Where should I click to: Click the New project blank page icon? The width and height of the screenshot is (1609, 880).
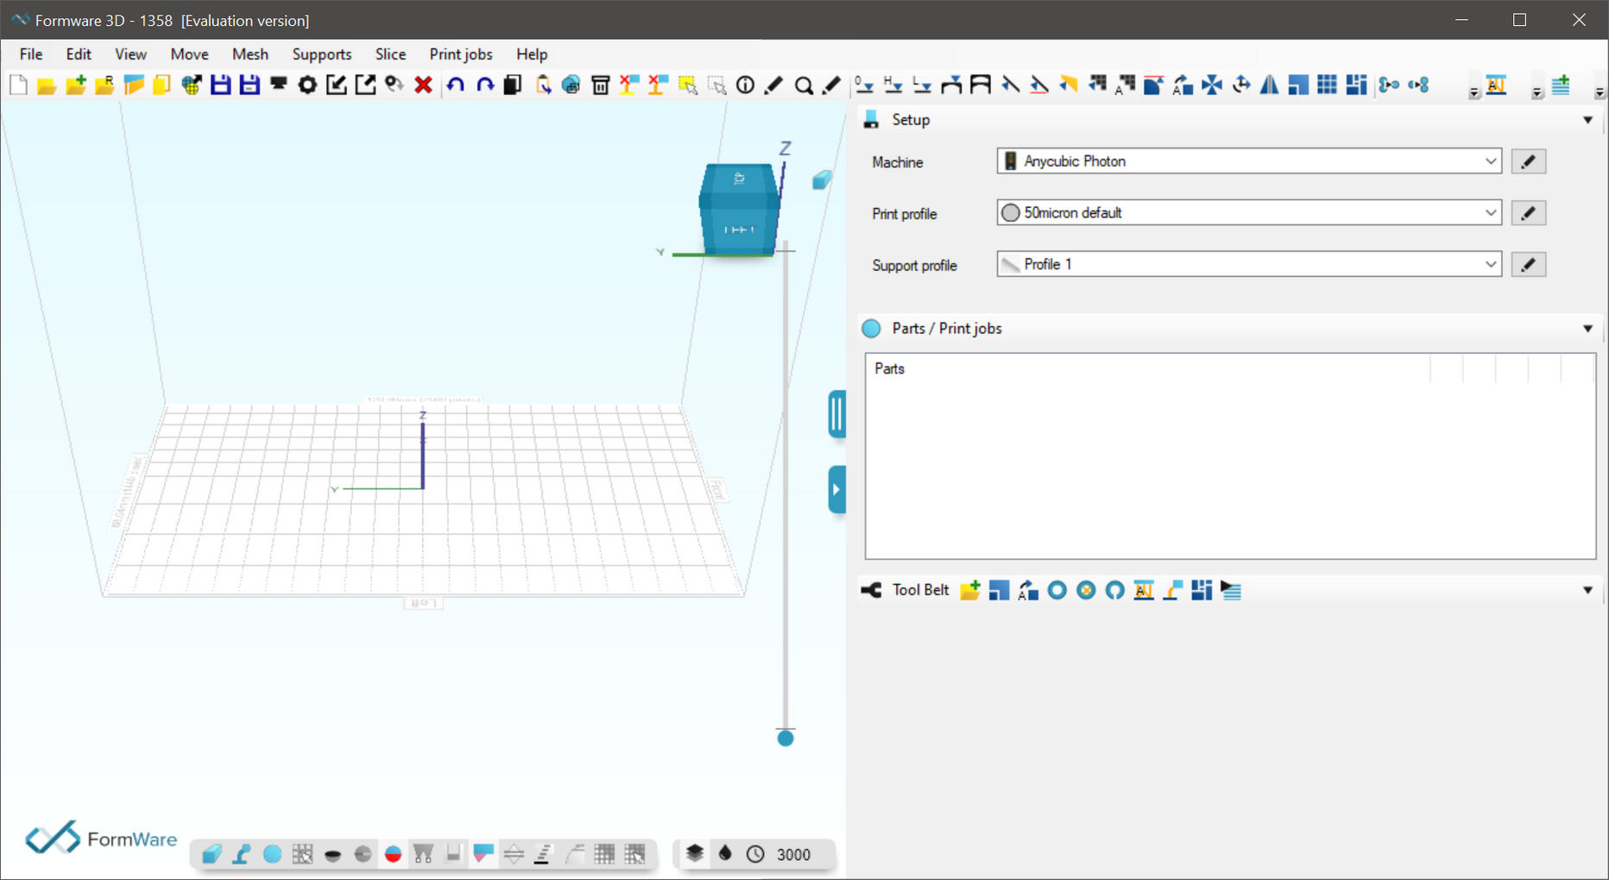point(18,85)
